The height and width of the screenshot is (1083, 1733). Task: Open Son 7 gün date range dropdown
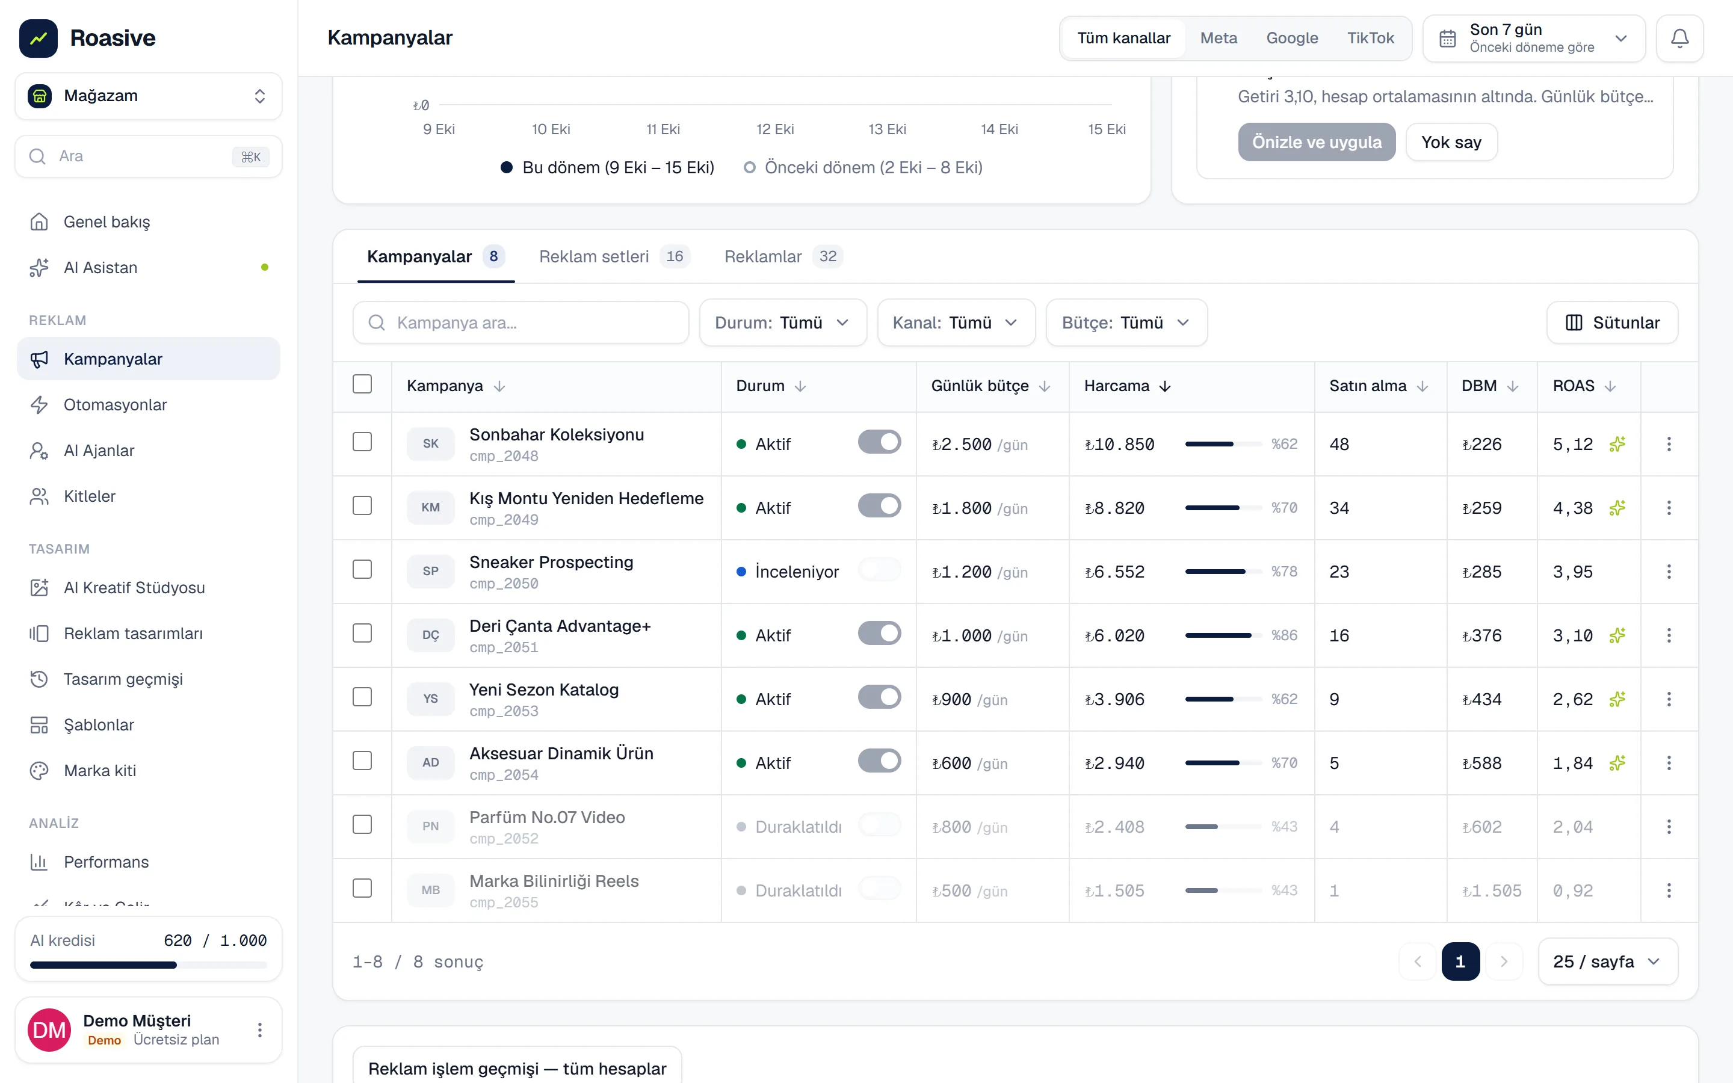1533,38
